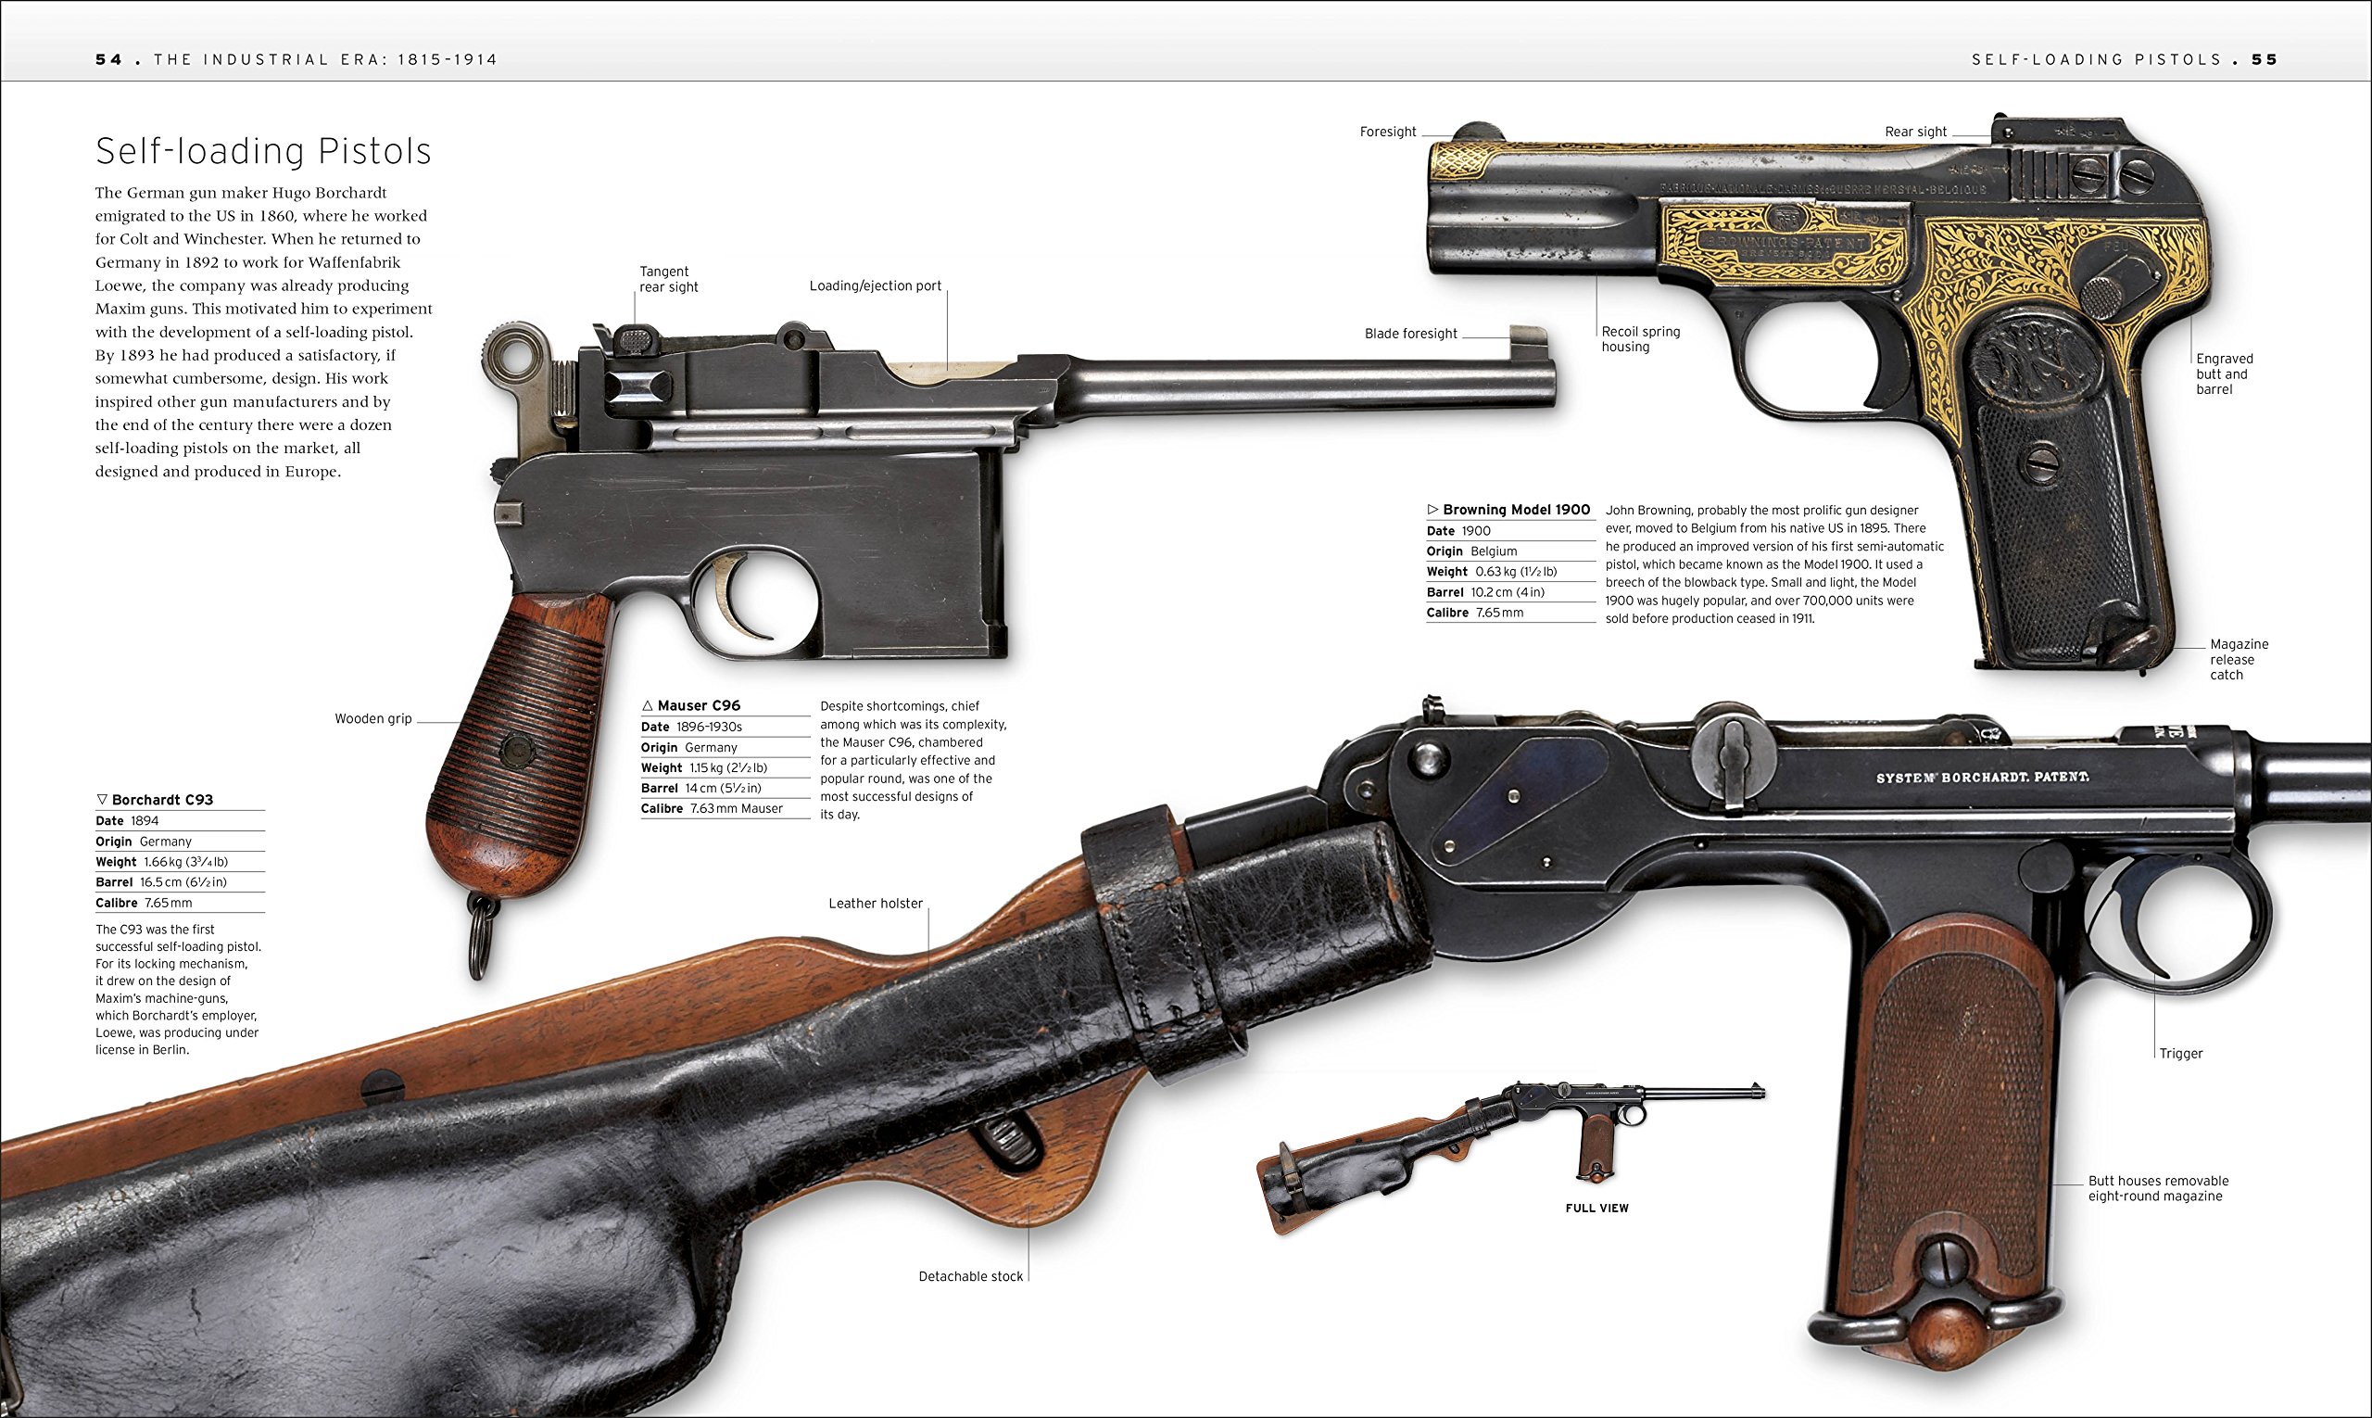The height and width of the screenshot is (1418, 2372).
Task: Click the Recoil spring housing label
Action: 1640,339
